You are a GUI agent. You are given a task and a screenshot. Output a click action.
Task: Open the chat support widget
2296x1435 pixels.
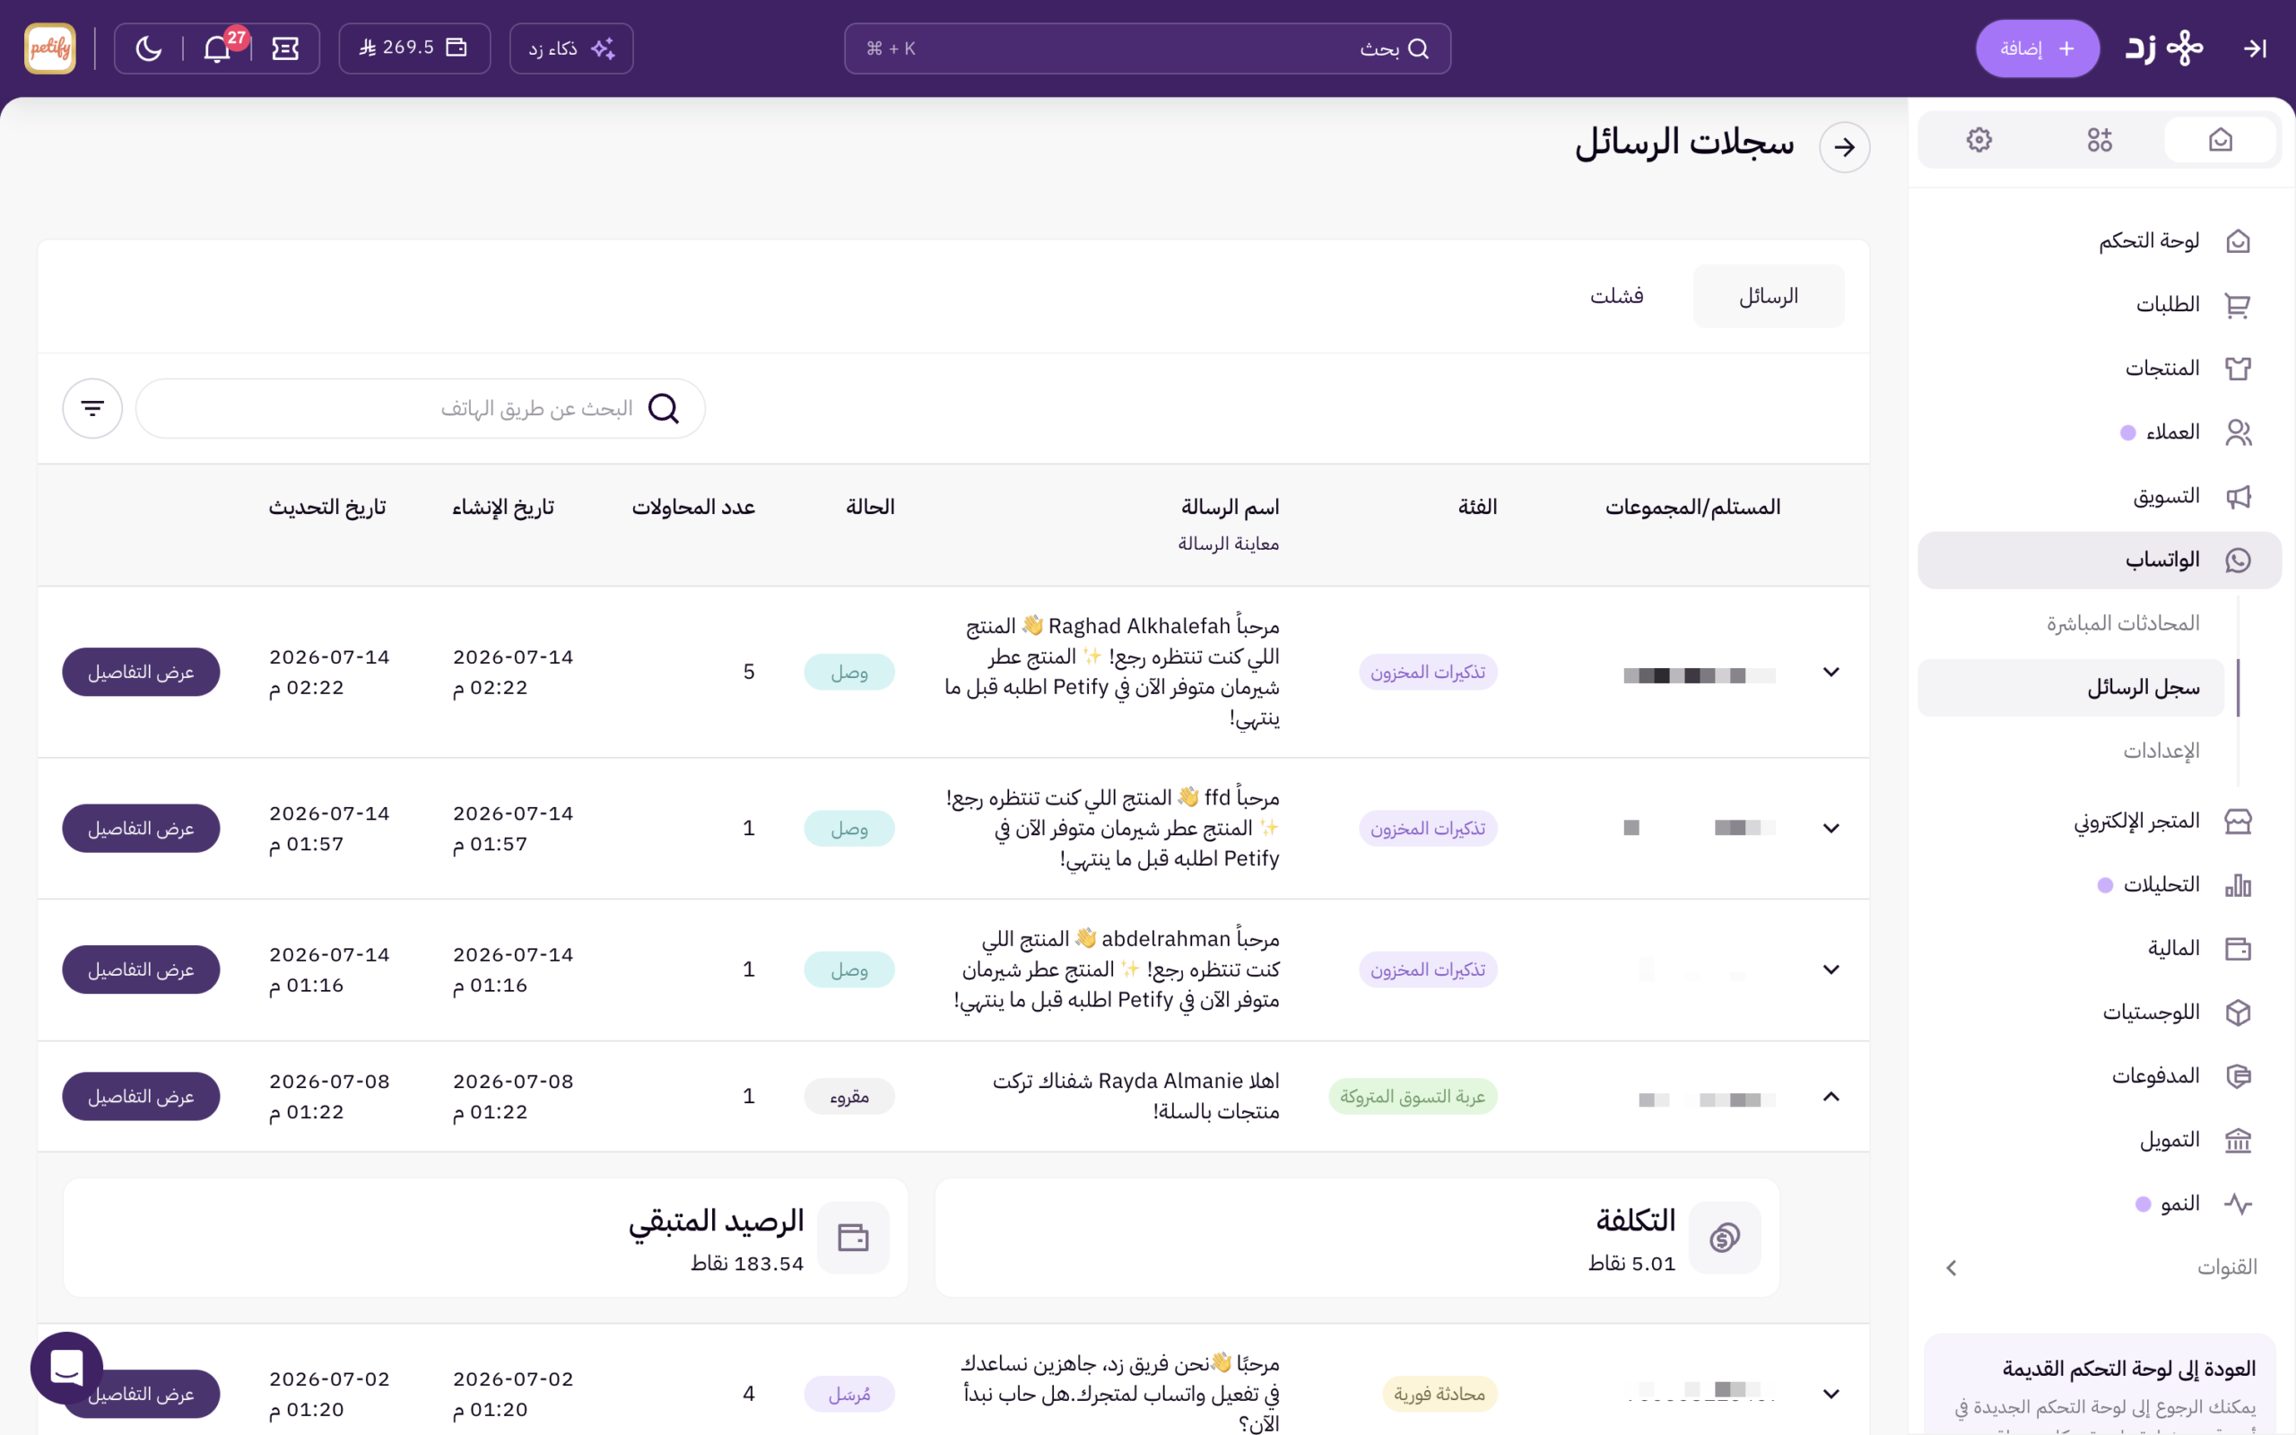[66, 1368]
